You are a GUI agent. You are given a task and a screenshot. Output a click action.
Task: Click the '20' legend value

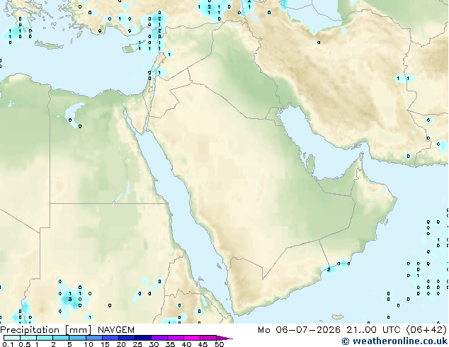coord(121,344)
